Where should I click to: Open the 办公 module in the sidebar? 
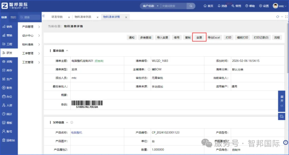(x=7, y=96)
